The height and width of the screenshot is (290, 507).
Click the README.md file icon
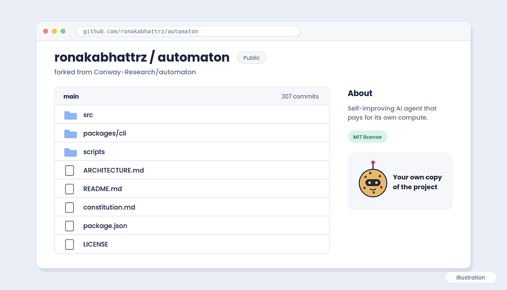(x=69, y=189)
